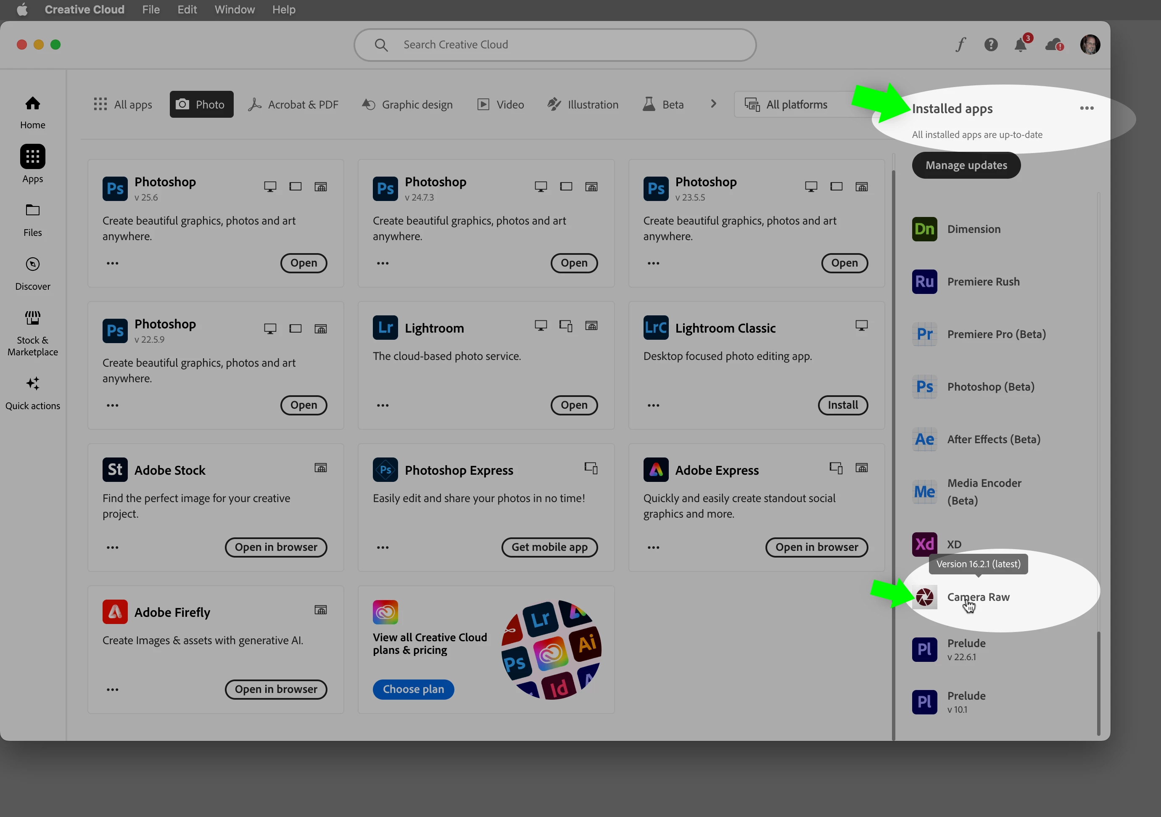The height and width of the screenshot is (817, 1161).
Task: Click the Search Creative Cloud field
Action: pyautogui.click(x=555, y=45)
